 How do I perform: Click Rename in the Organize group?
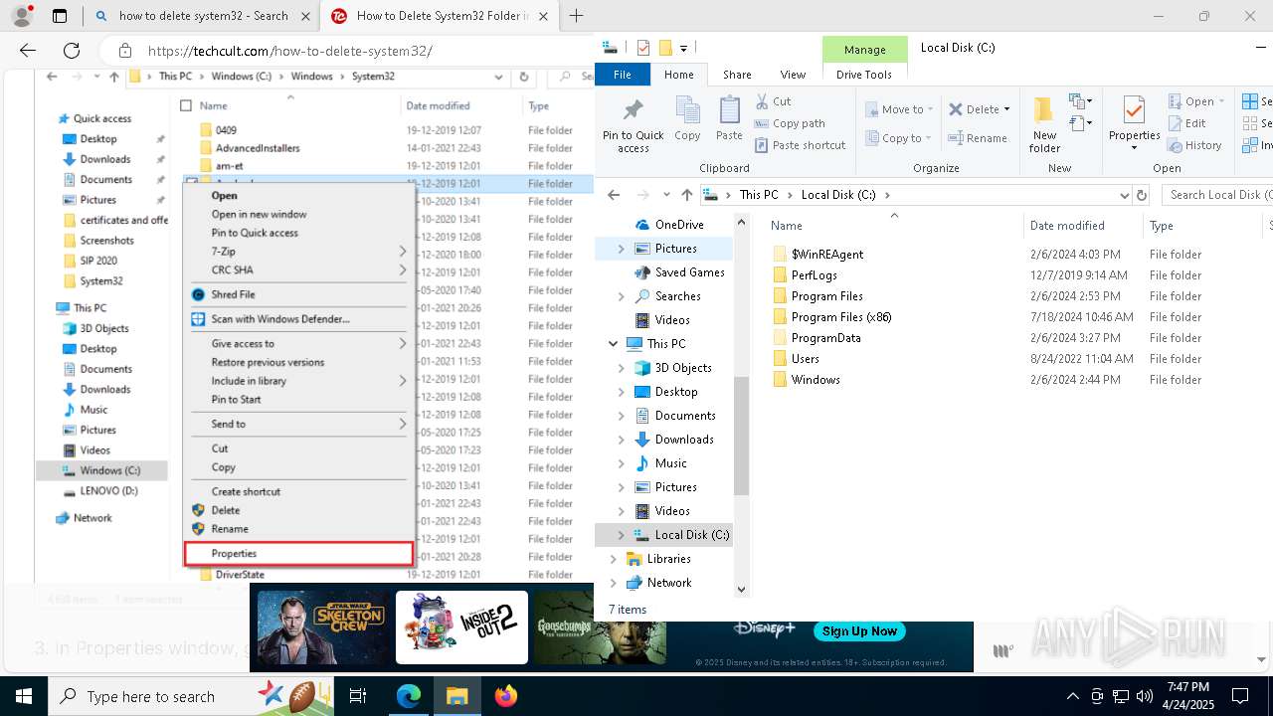coord(978,138)
